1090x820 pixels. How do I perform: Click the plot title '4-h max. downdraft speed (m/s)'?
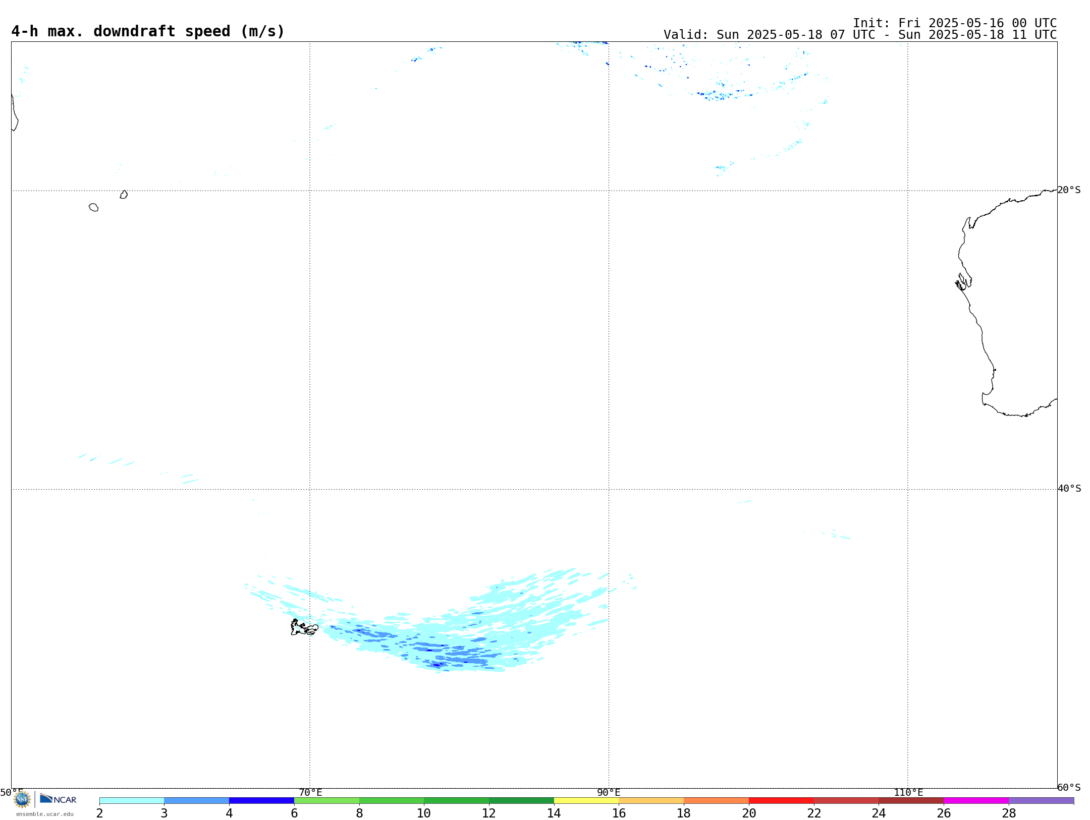pos(148,31)
